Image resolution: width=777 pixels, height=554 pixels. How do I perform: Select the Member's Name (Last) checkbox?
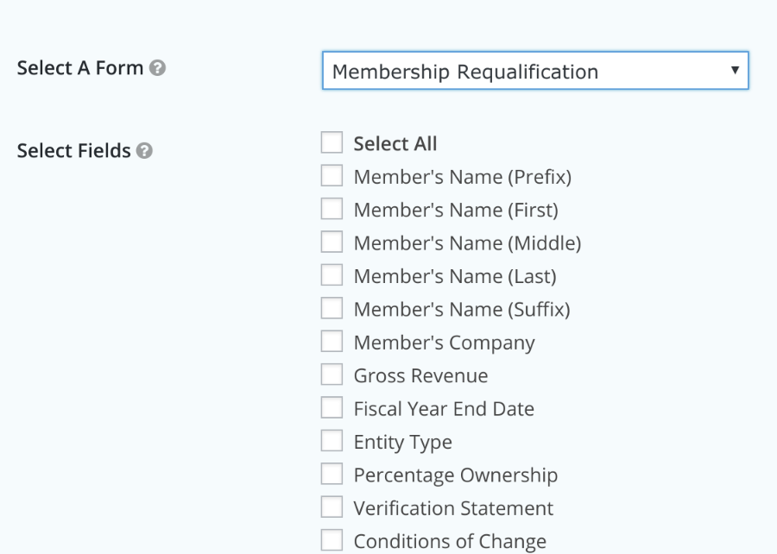(332, 274)
